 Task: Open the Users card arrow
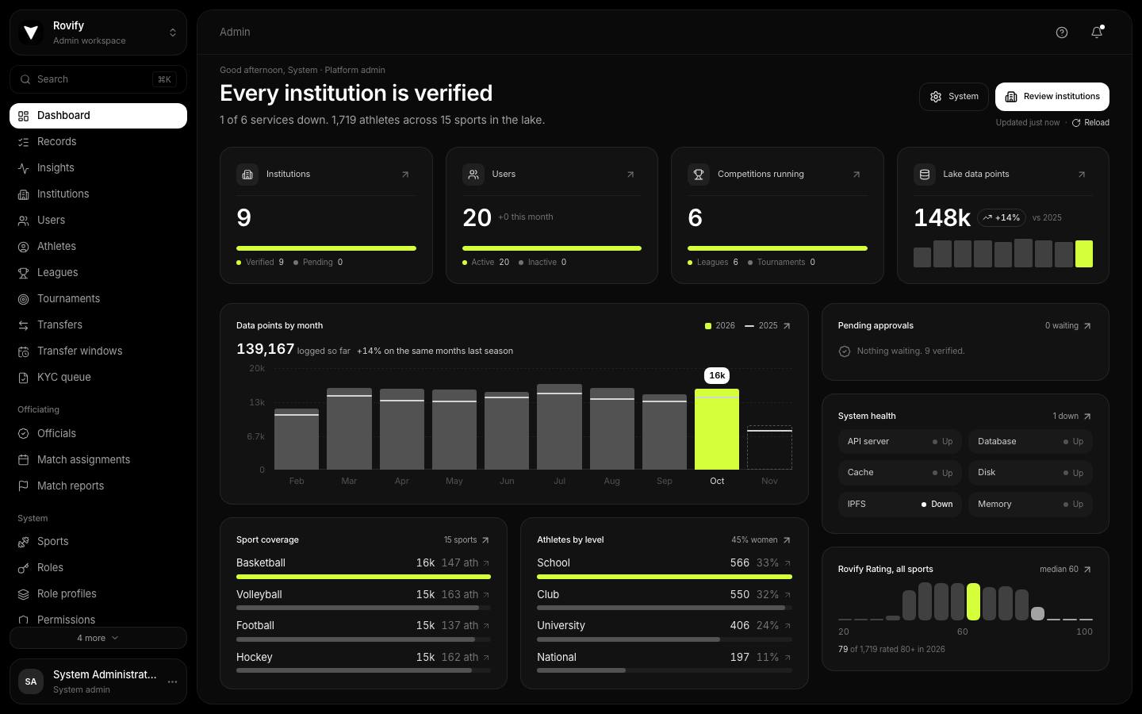coord(630,175)
